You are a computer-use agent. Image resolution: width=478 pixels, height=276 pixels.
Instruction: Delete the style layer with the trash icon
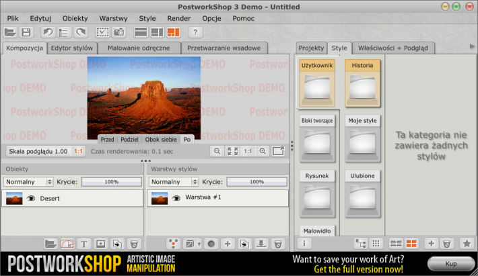(x=278, y=244)
